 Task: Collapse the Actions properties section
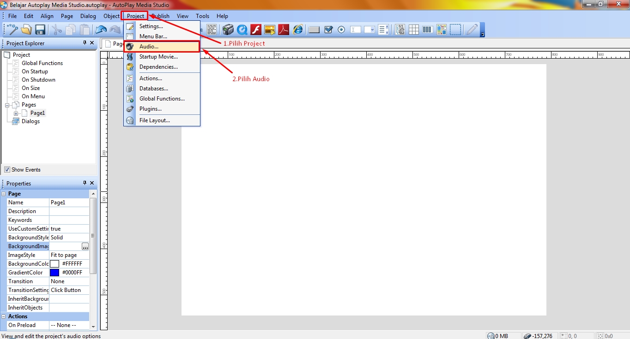tap(4, 316)
